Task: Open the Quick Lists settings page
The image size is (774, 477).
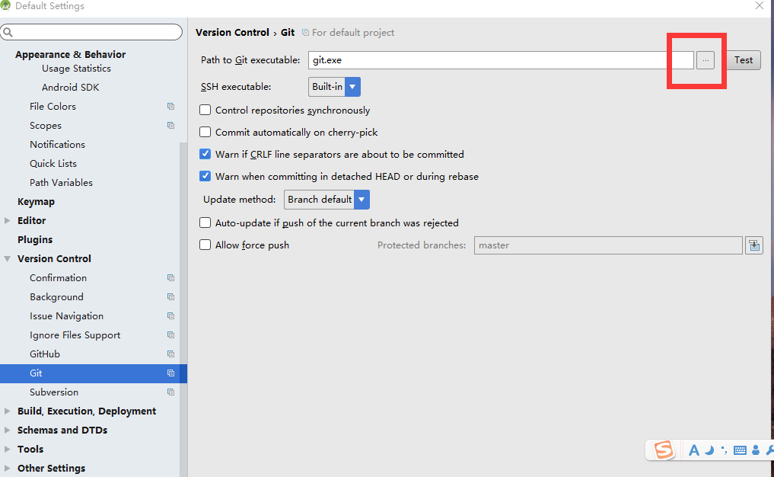Action: click(x=53, y=164)
